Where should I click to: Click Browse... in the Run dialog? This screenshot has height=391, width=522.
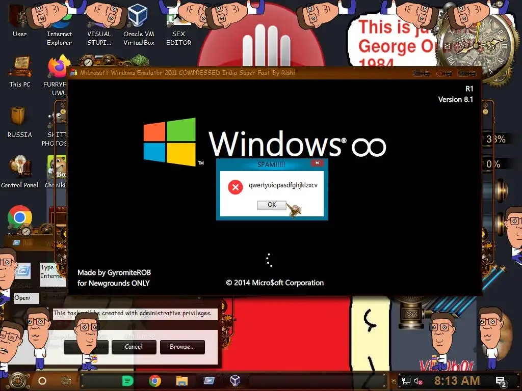[x=182, y=347]
